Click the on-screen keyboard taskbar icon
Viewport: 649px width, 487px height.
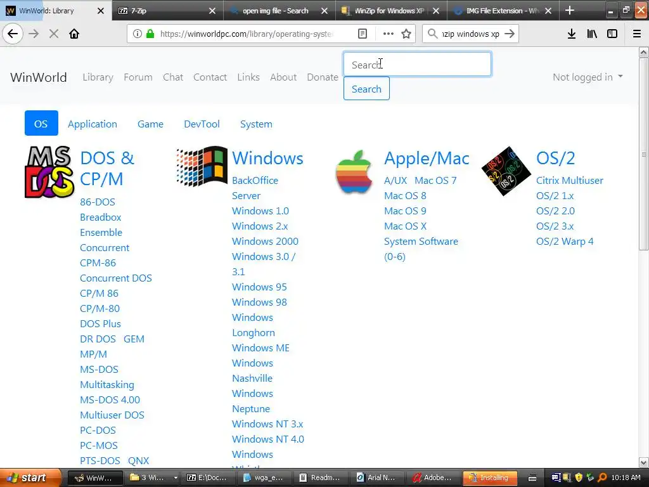point(532,478)
